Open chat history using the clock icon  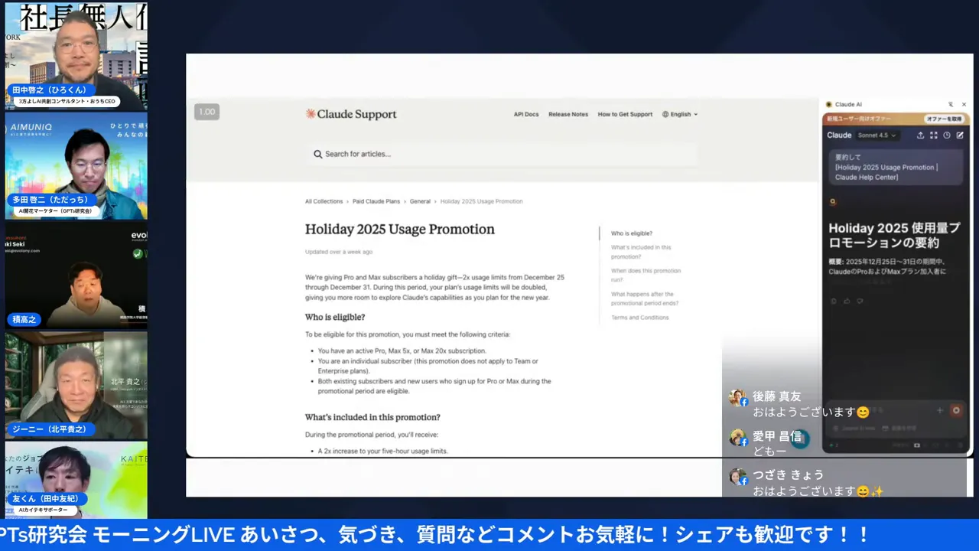(947, 135)
